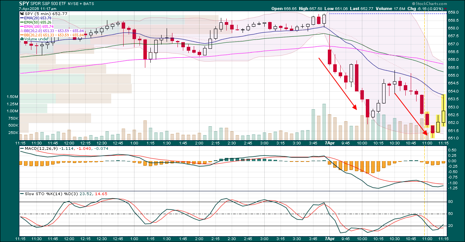The height and width of the screenshot is (242, 465).
Task: Click the candlestick icon beside SPY legend
Action: 21,14
